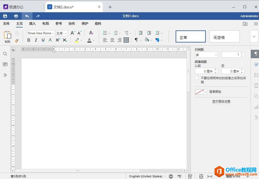Open the font size dropdown showing 五号
The image size is (259, 179).
[66, 33]
